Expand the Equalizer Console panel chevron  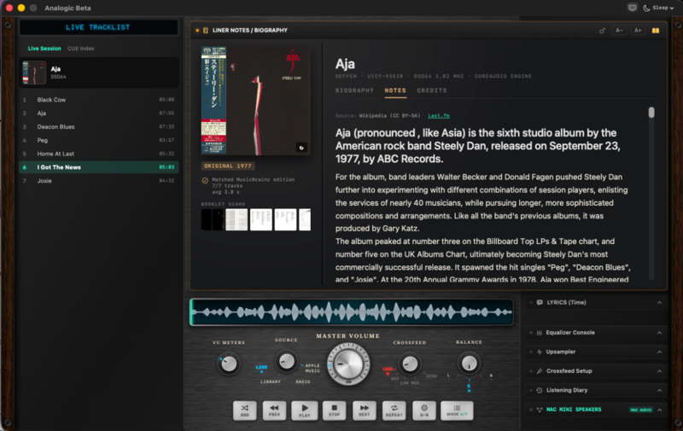659,333
